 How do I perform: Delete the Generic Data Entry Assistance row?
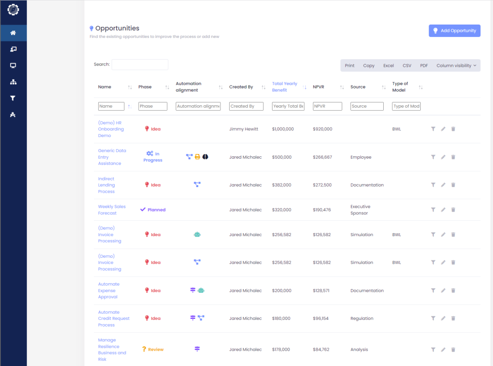tap(453, 157)
